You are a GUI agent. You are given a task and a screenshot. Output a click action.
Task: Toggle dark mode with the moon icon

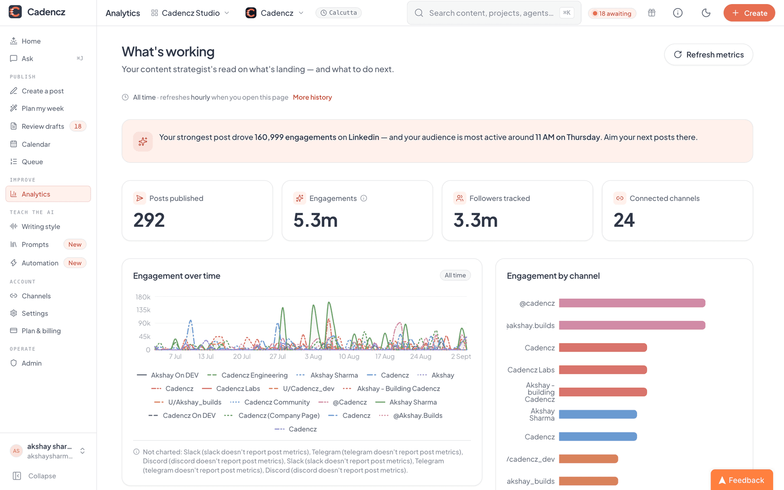coord(706,13)
